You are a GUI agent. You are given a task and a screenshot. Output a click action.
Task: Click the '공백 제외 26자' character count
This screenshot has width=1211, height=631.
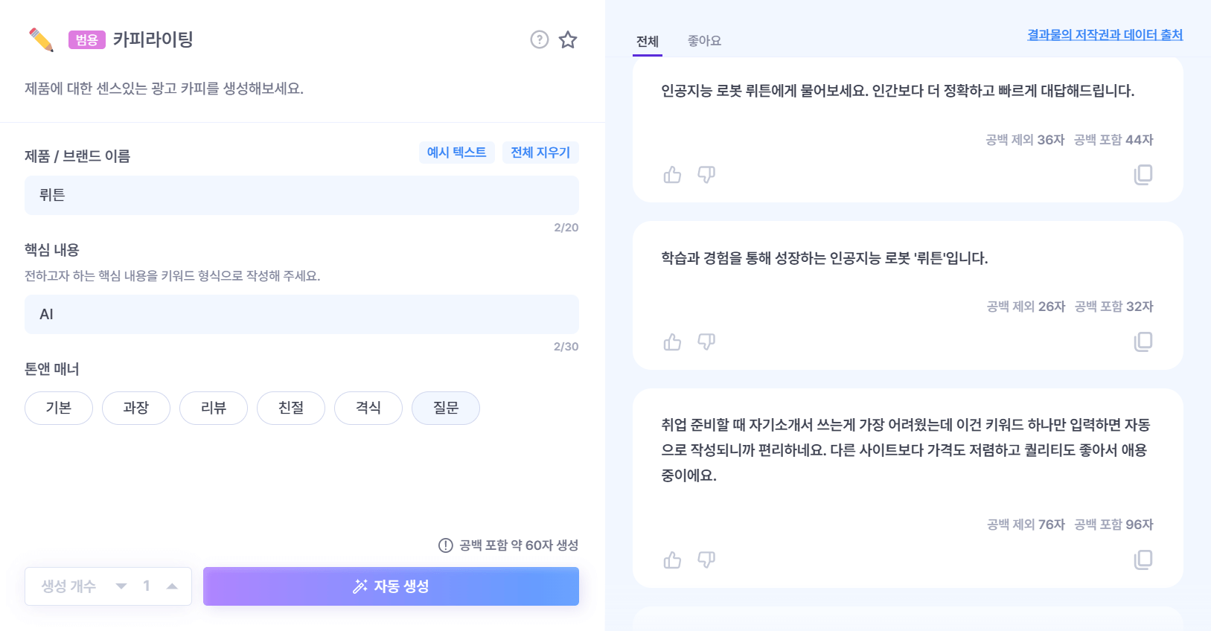point(1026,307)
